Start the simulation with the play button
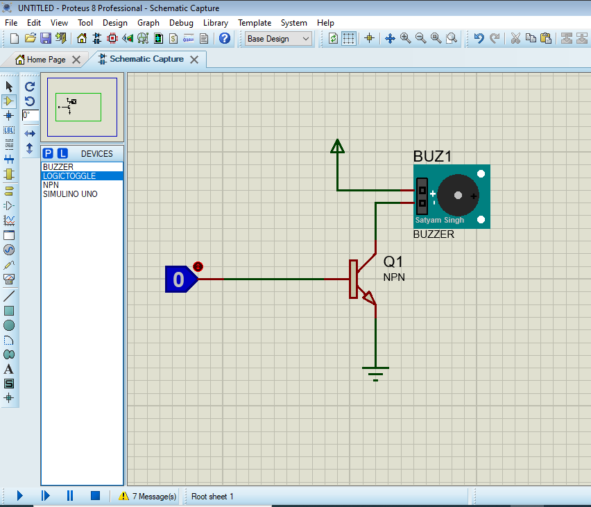Viewport: 591px width, 507px height. point(19,495)
